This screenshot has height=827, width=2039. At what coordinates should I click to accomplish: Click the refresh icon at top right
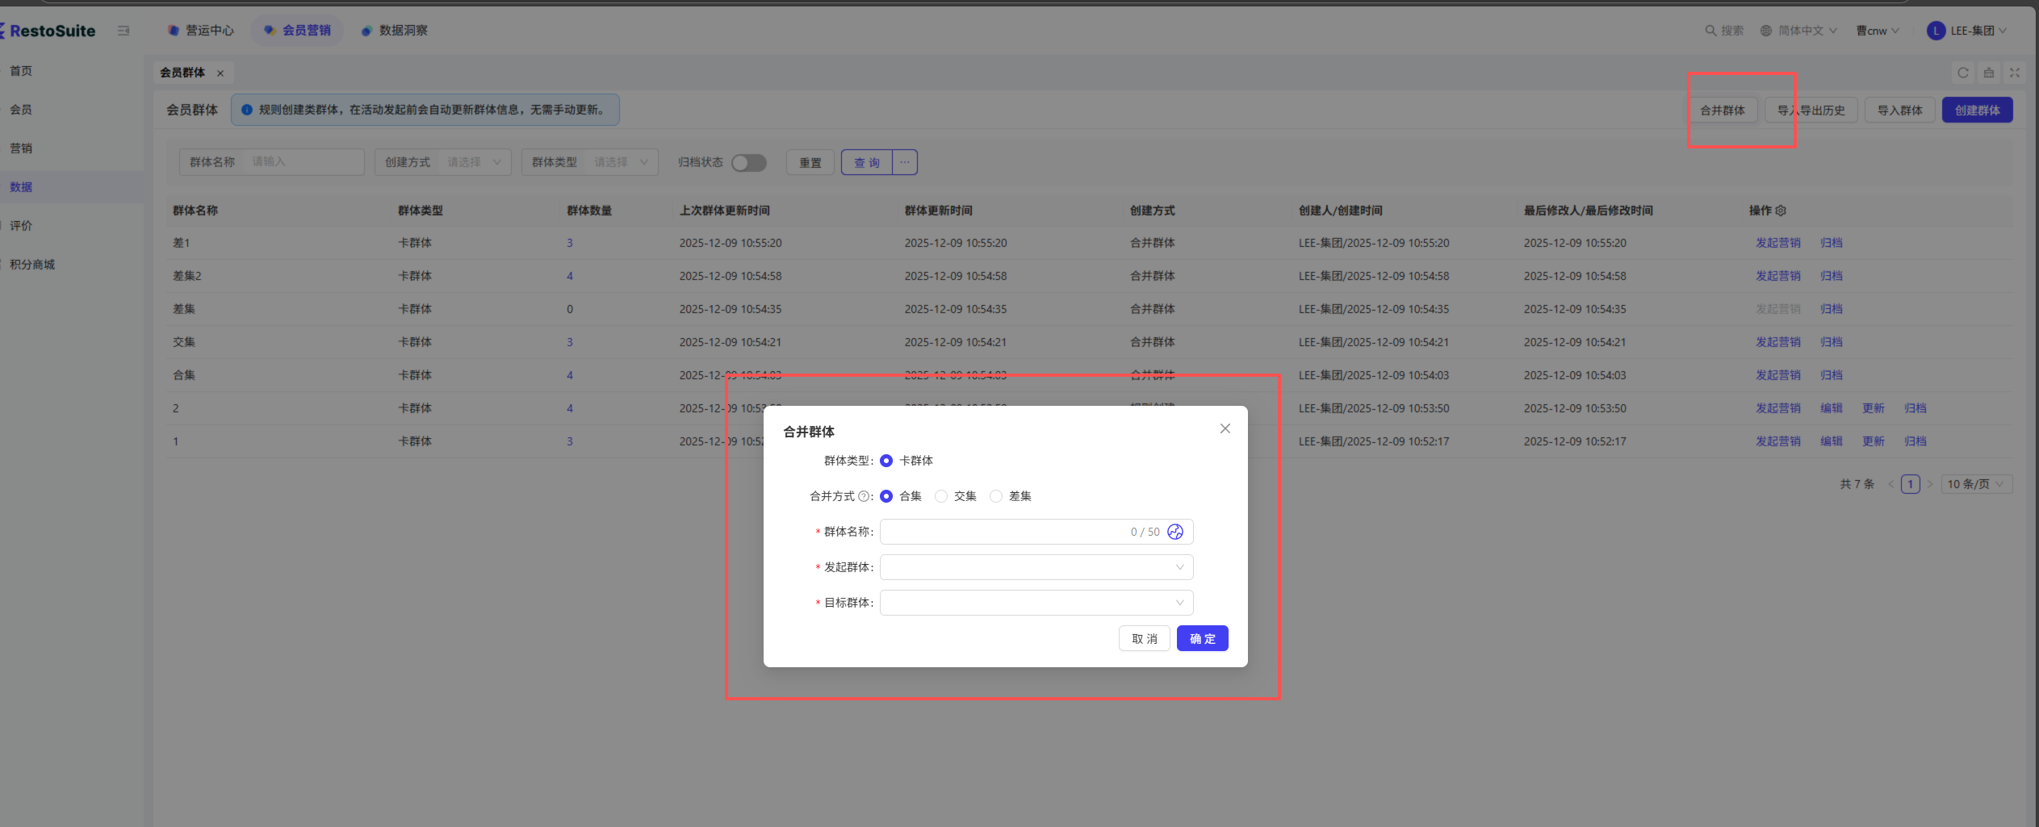click(1963, 73)
